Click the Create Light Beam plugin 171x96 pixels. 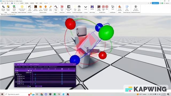[x=69, y=8]
